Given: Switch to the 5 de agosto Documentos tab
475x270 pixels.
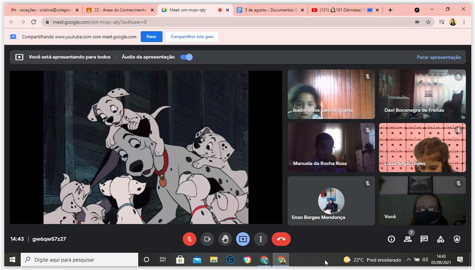Looking at the screenshot, I should click(269, 10).
